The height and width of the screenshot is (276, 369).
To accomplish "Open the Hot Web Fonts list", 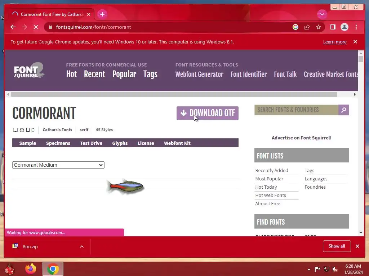I will [271, 195].
